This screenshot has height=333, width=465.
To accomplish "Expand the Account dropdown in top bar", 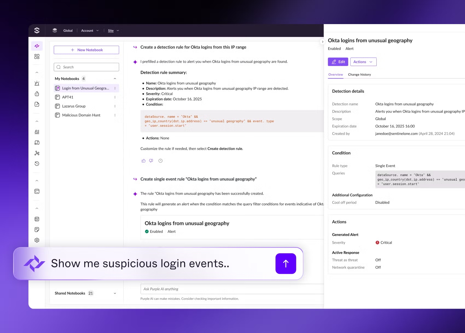I will (89, 30).
